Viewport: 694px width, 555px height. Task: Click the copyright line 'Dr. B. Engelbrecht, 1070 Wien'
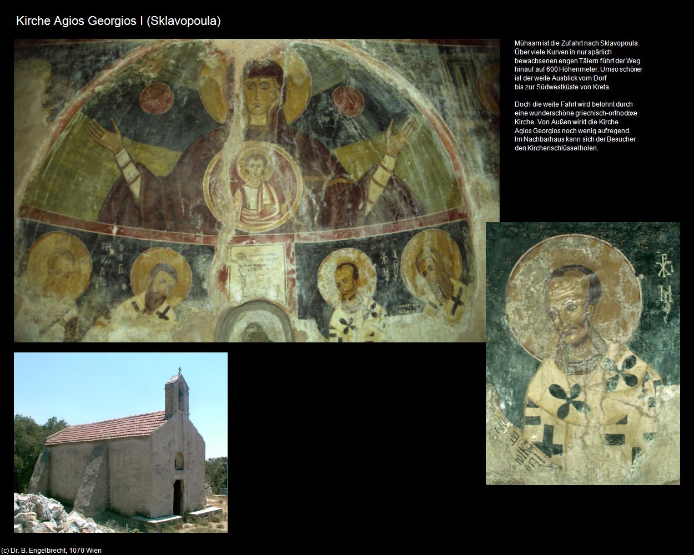tap(51, 551)
